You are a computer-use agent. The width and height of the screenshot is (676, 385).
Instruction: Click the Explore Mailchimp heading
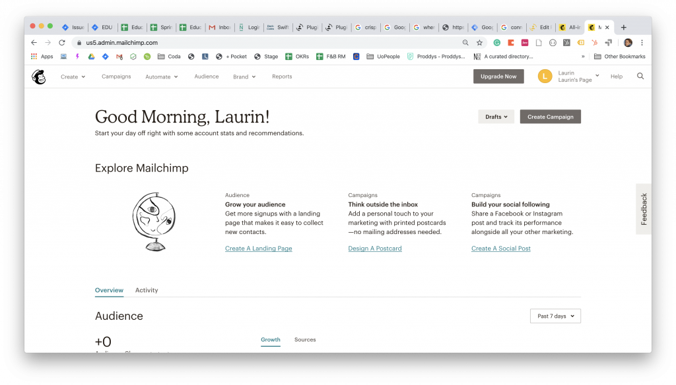(141, 168)
